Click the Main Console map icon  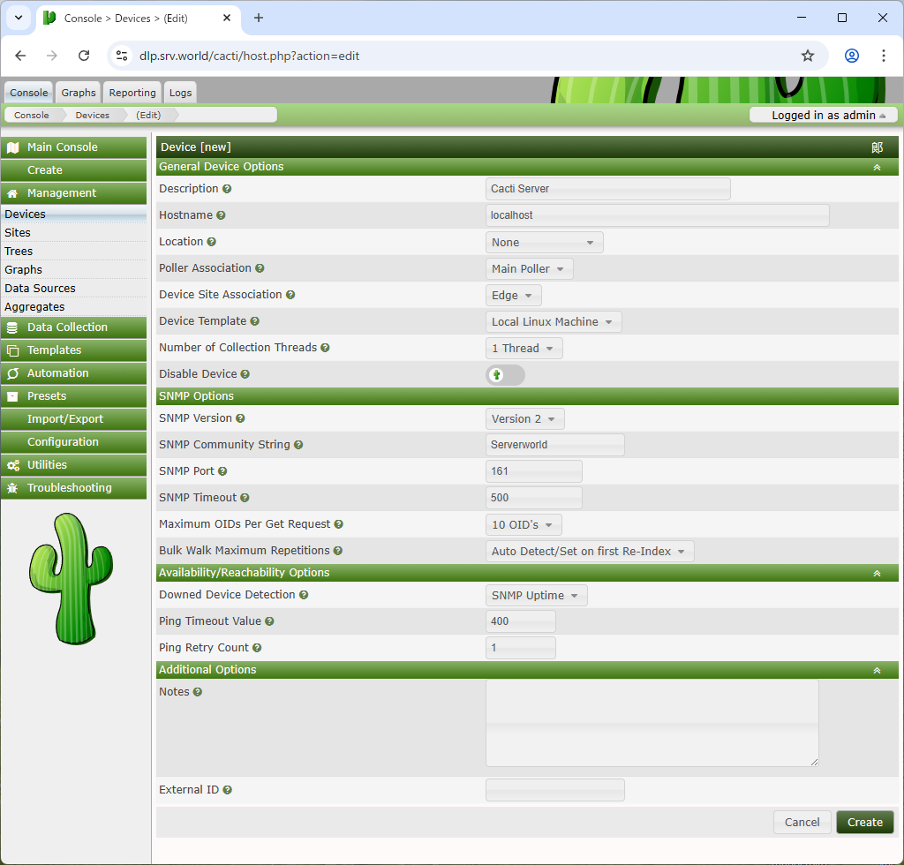pos(12,147)
